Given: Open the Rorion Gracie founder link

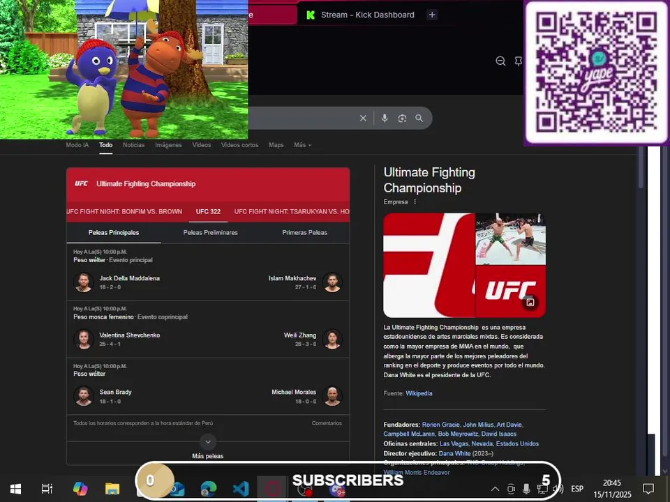Looking at the screenshot, I should (x=440, y=425).
